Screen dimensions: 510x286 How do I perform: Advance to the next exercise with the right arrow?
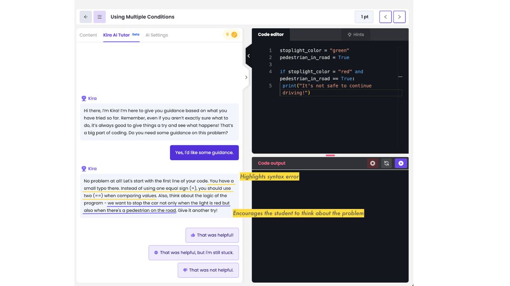tap(399, 17)
